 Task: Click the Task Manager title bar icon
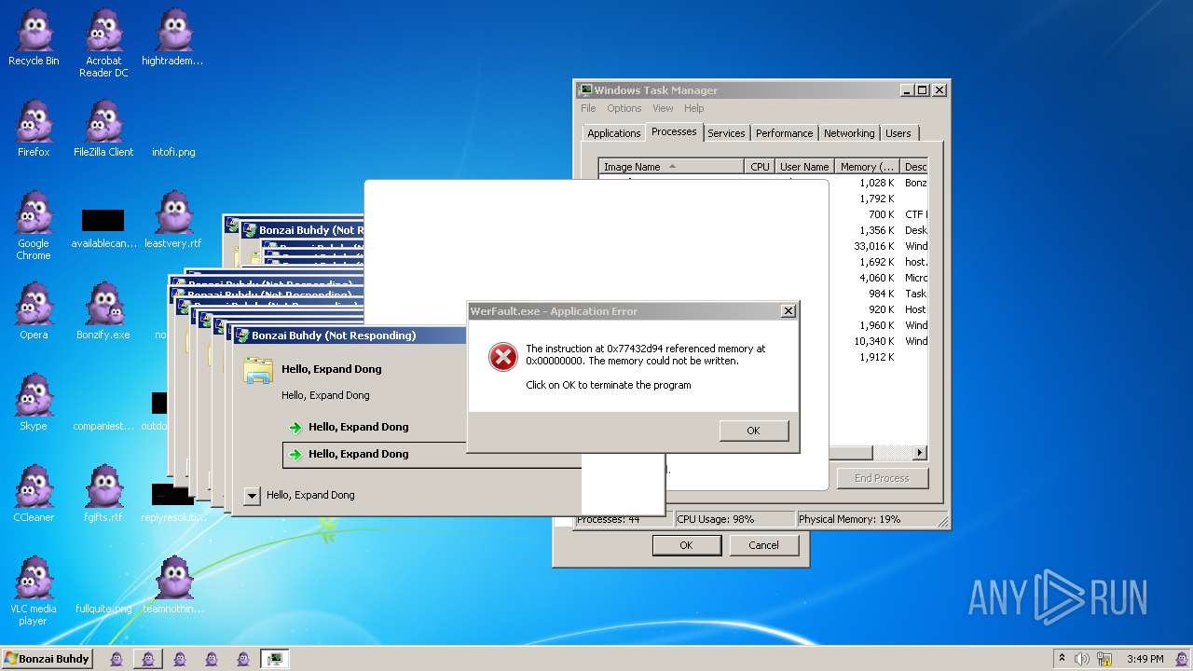pos(584,90)
